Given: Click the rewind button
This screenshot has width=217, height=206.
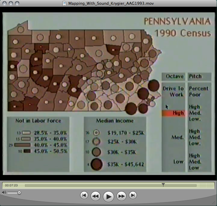Looking at the screenshot, I should click(95, 196).
